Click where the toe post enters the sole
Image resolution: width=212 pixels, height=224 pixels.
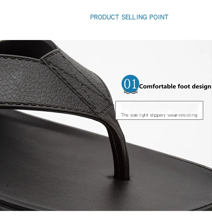click(122, 178)
